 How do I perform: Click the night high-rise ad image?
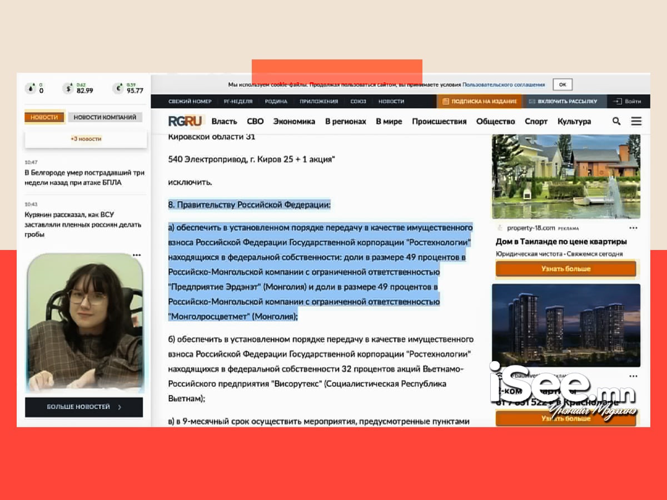[x=566, y=325]
